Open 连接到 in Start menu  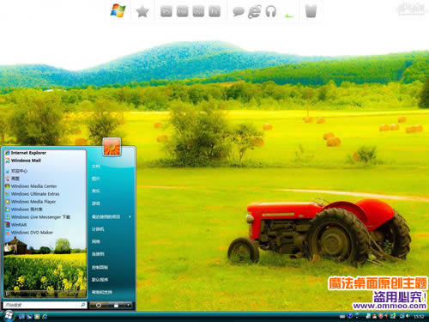pyautogui.click(x=98, y=254)
